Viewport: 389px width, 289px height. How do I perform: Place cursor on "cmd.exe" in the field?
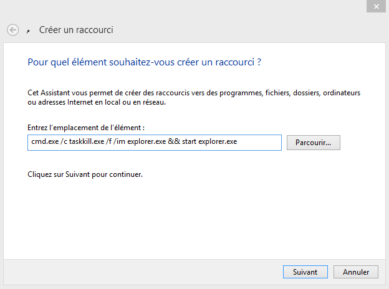coord(45,141)
